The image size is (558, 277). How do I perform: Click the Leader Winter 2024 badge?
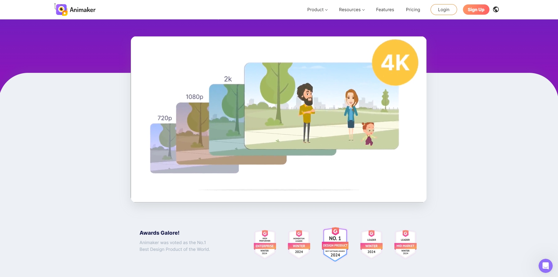coord(371,244)
